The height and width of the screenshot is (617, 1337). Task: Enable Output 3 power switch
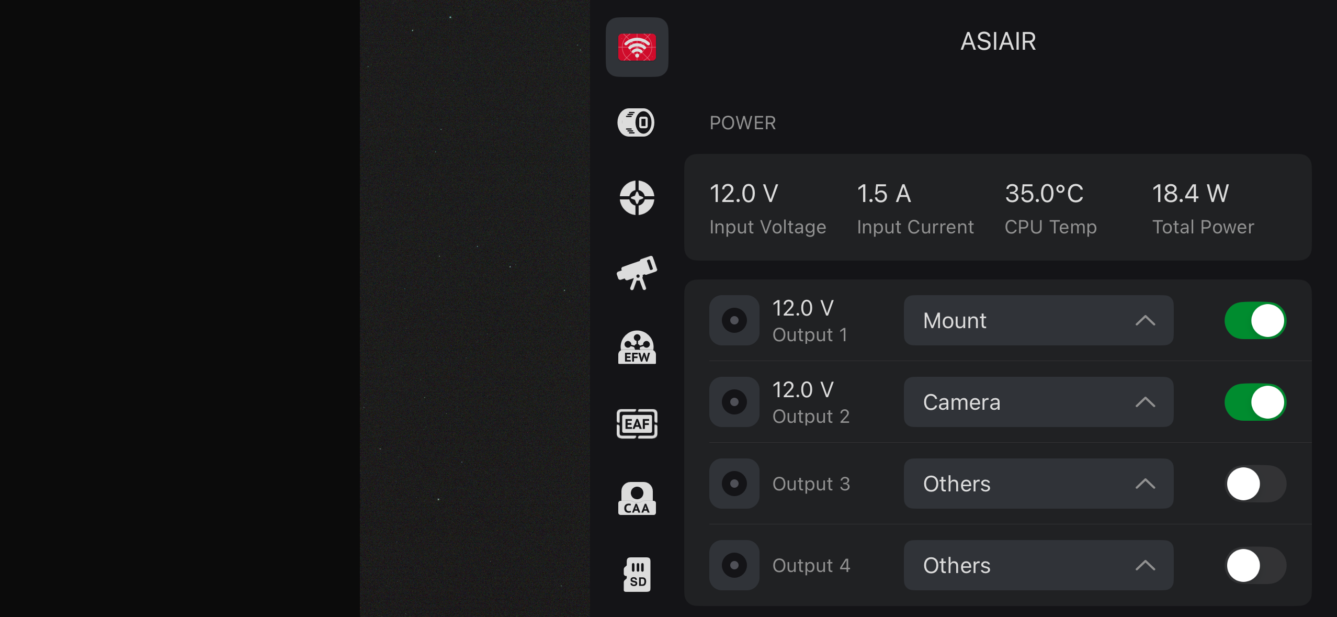[x=1255, y=484]
